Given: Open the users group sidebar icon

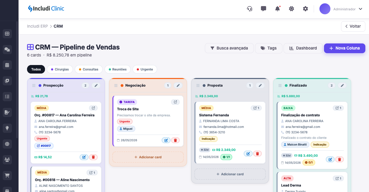Looking at the screenshot, I should (7, 159).
